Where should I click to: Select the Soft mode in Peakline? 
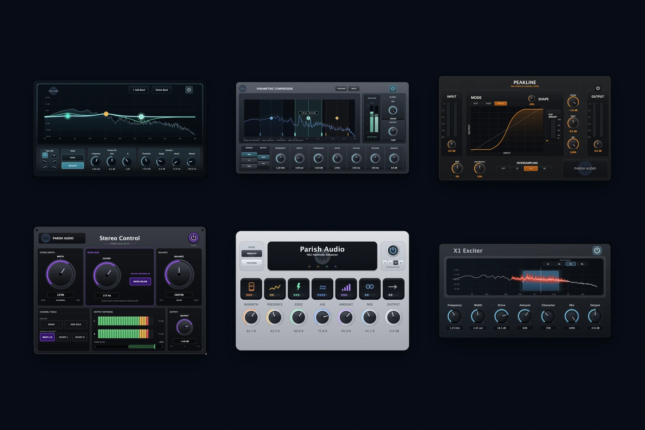476,104
